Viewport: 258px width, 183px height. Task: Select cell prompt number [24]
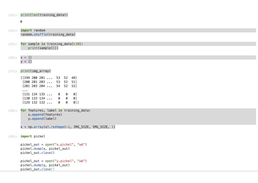click(x=13, y=30)
